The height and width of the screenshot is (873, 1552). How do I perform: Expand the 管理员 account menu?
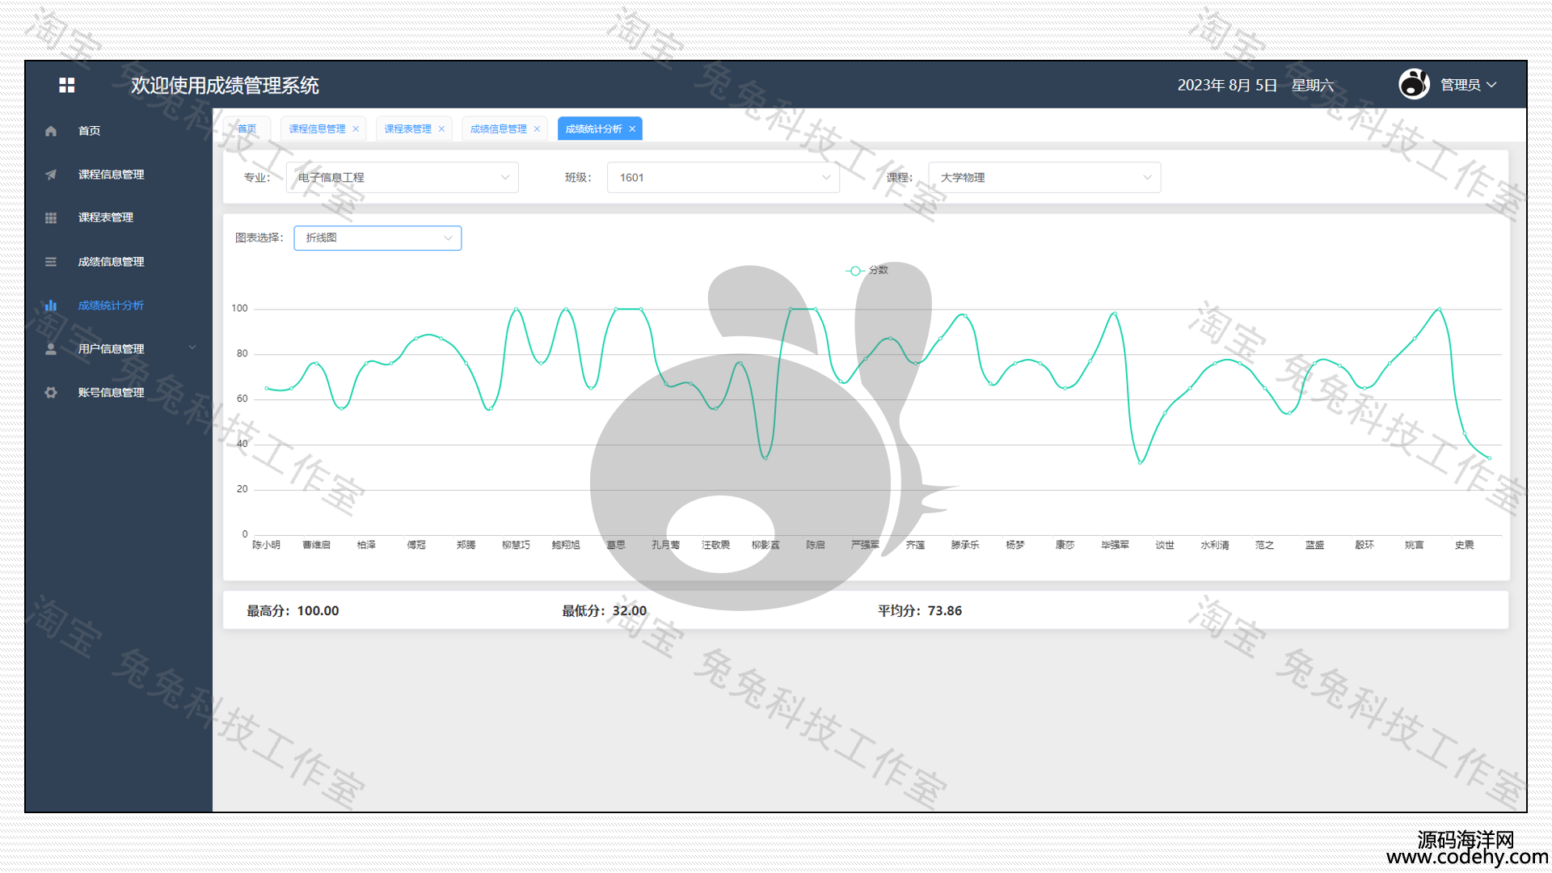[x=1469, y=85]
